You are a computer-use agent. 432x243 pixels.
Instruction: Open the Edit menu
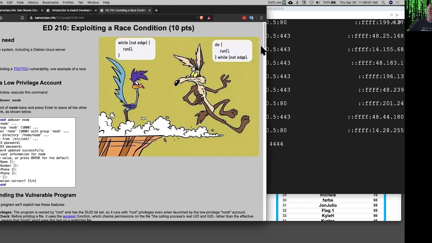click(x=10, y=2)
